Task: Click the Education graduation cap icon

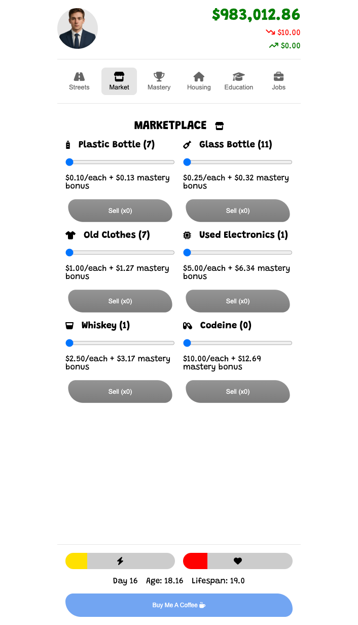Action: pyautogui.click(x=239, y=77)
